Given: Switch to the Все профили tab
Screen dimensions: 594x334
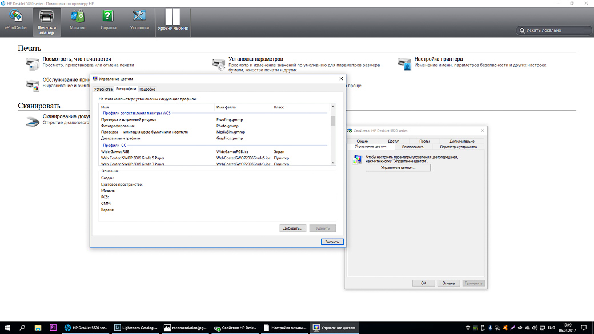Looking at the screenshot, I should (126, 89).
